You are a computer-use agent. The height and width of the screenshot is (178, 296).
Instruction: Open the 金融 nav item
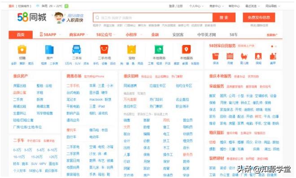[155, 35]
